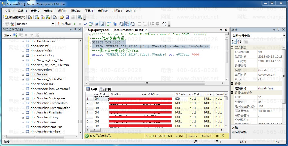The height and width of the screenshot is (146, 288).
Task: Start debugging with the green play icon
Action: (x=75, y=24)
